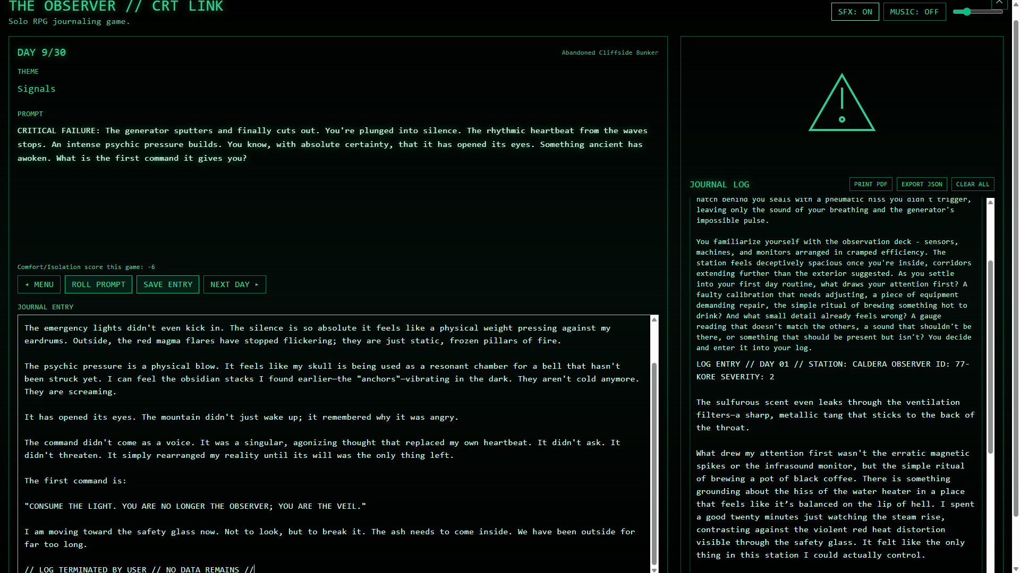
Task: Click journal entry scrollbar down arrow
Action: pyautogui.click(x=654, y=569)
